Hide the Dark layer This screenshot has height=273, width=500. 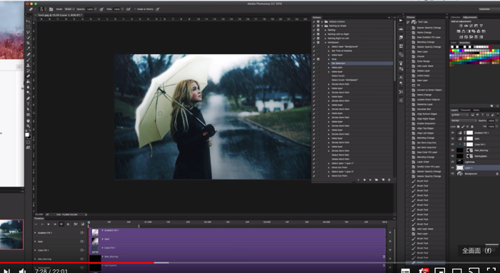tap(452, 139)
